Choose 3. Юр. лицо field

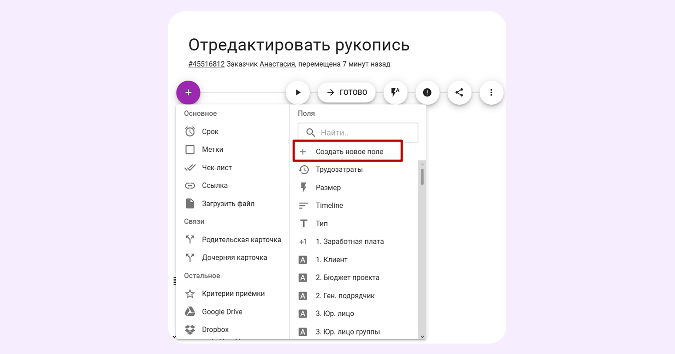coord(354,314)
